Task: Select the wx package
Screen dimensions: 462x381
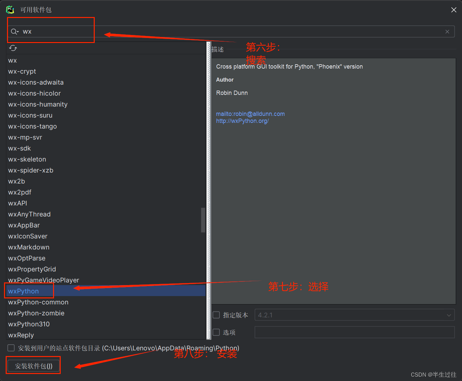Action: 106,61
